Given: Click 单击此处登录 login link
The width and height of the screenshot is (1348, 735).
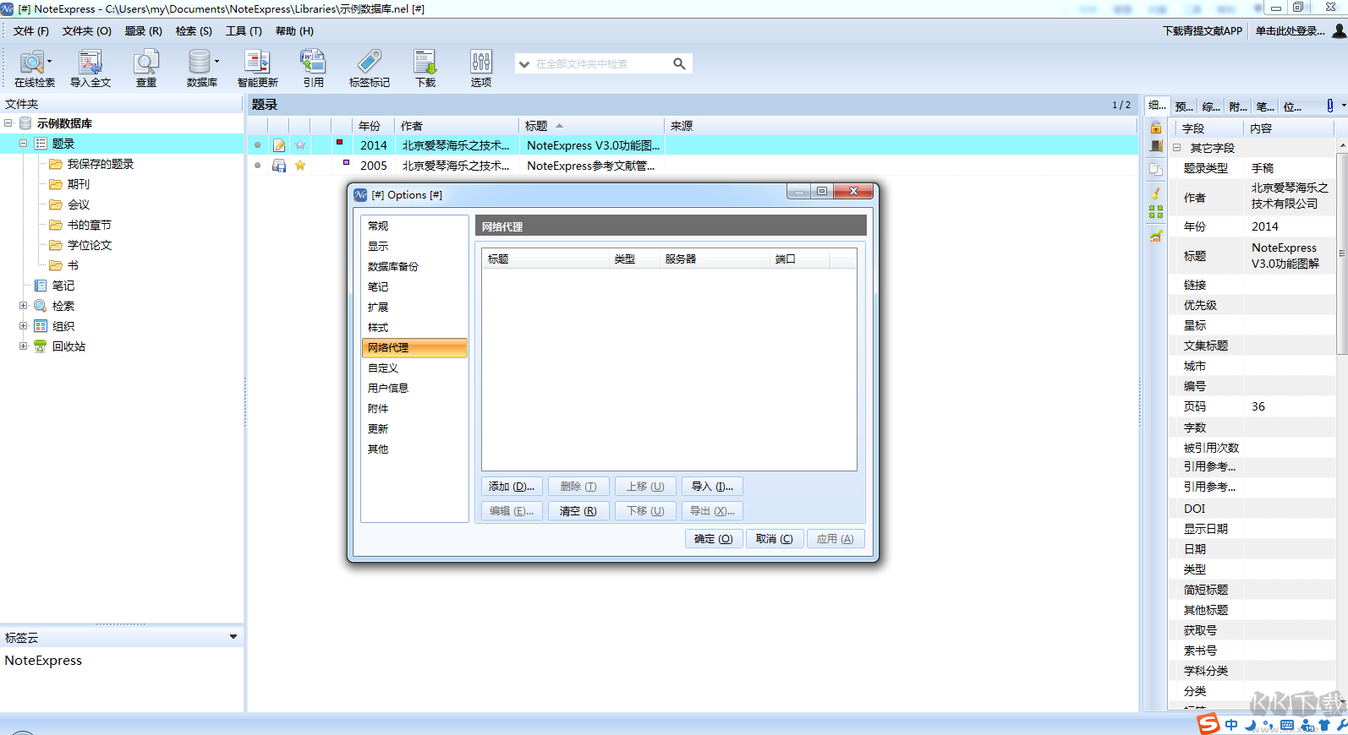Looking at the screenshot, I should (1290, 31).
